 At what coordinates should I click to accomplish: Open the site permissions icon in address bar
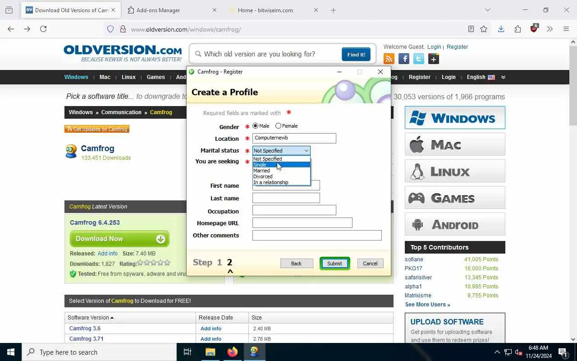click(123, 29)
